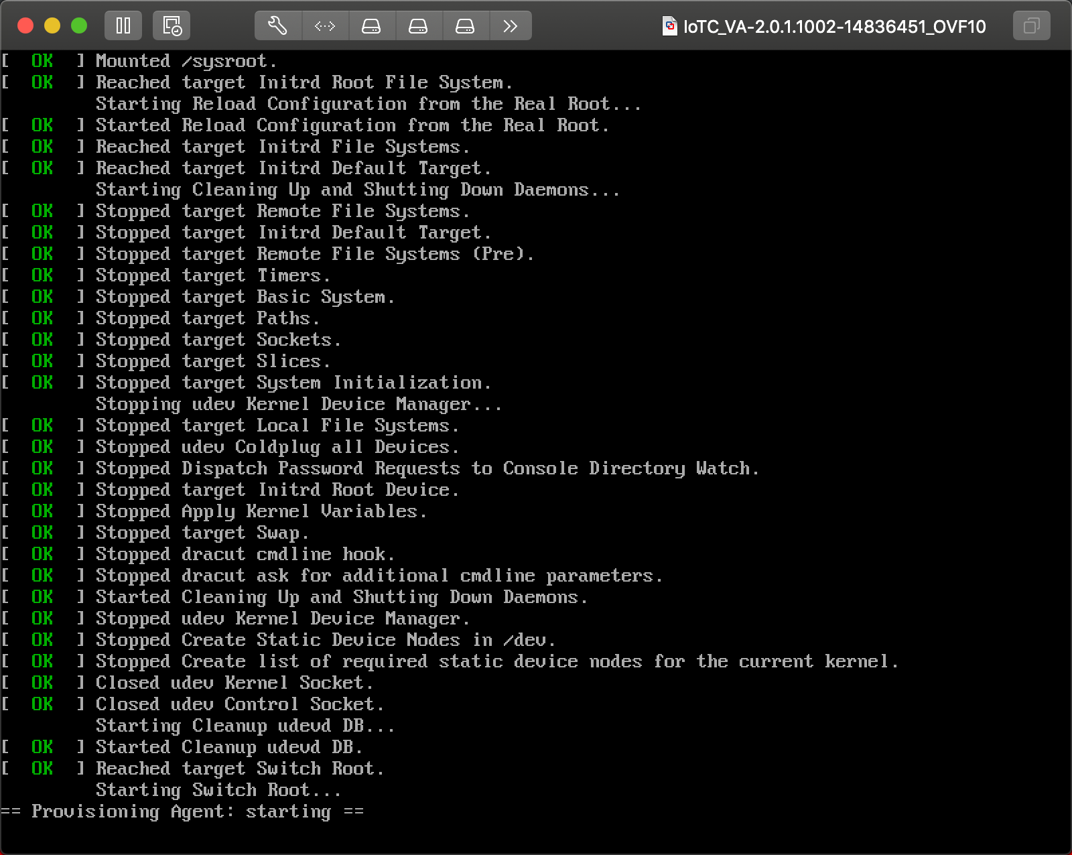
Task: Enter full screen with green button
Action: [79, 26]
